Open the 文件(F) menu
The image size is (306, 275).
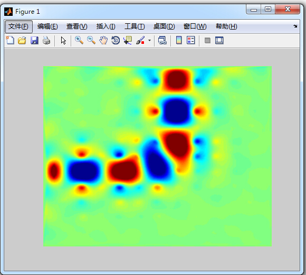pyautogui.click(x=18, y=26)
